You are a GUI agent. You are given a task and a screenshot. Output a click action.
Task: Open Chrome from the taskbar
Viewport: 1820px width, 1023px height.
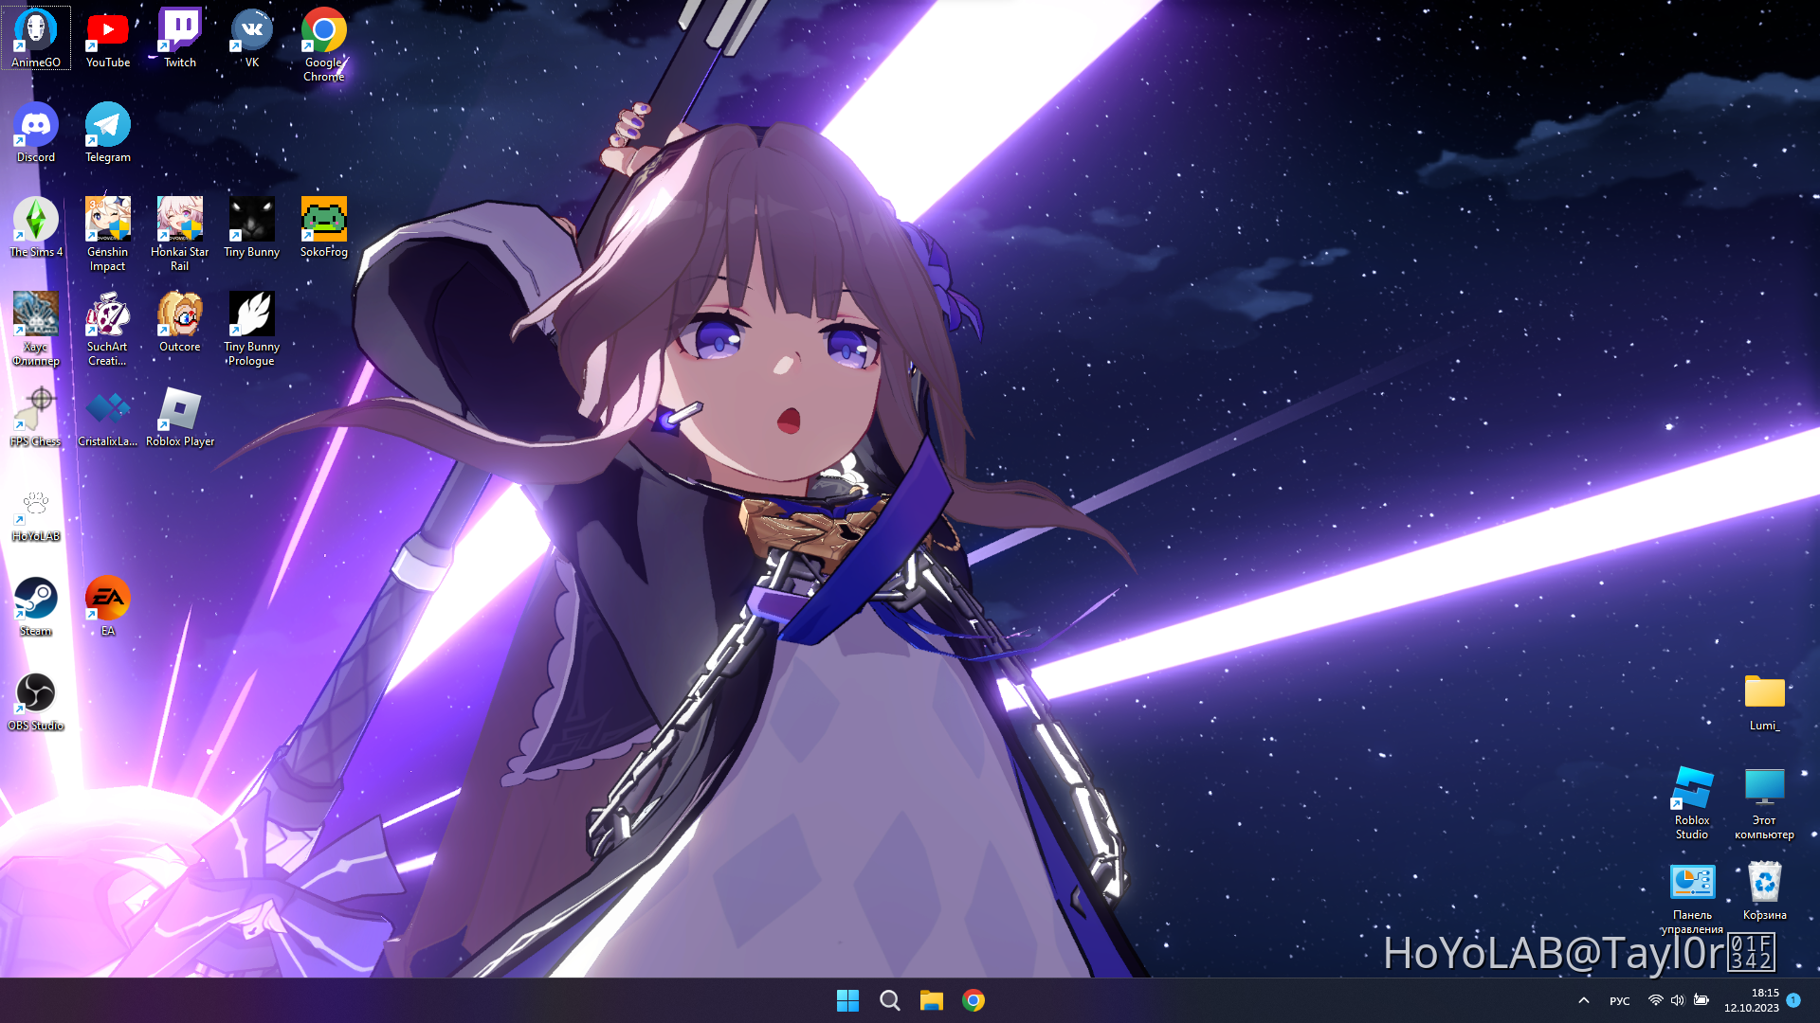point(973,1000)
